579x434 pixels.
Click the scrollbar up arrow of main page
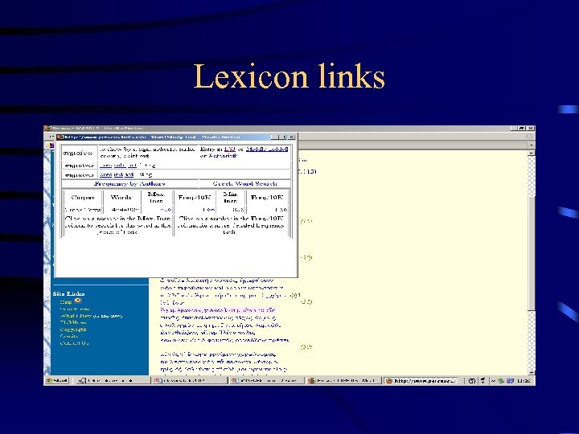(532, 153)
